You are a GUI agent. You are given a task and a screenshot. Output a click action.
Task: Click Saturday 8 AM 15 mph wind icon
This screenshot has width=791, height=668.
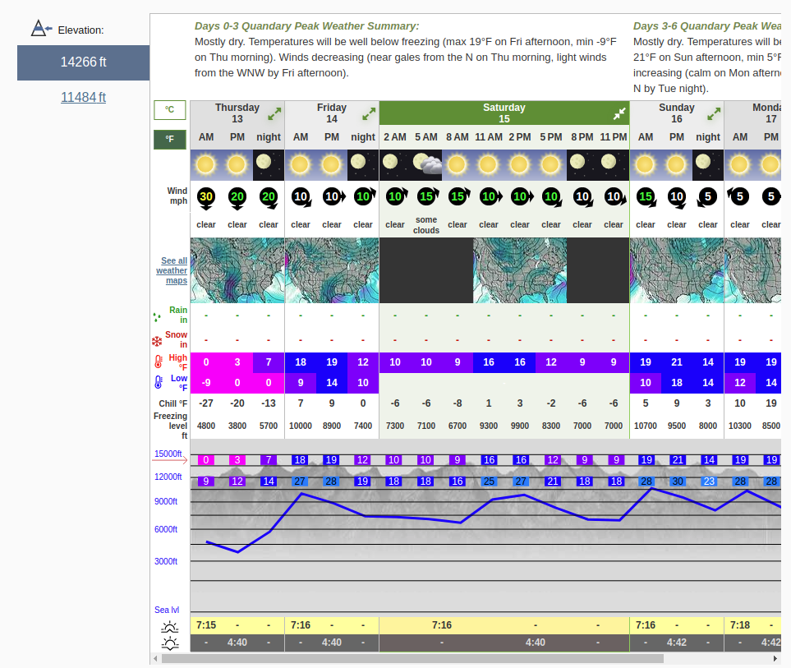[x=458, y=196]
